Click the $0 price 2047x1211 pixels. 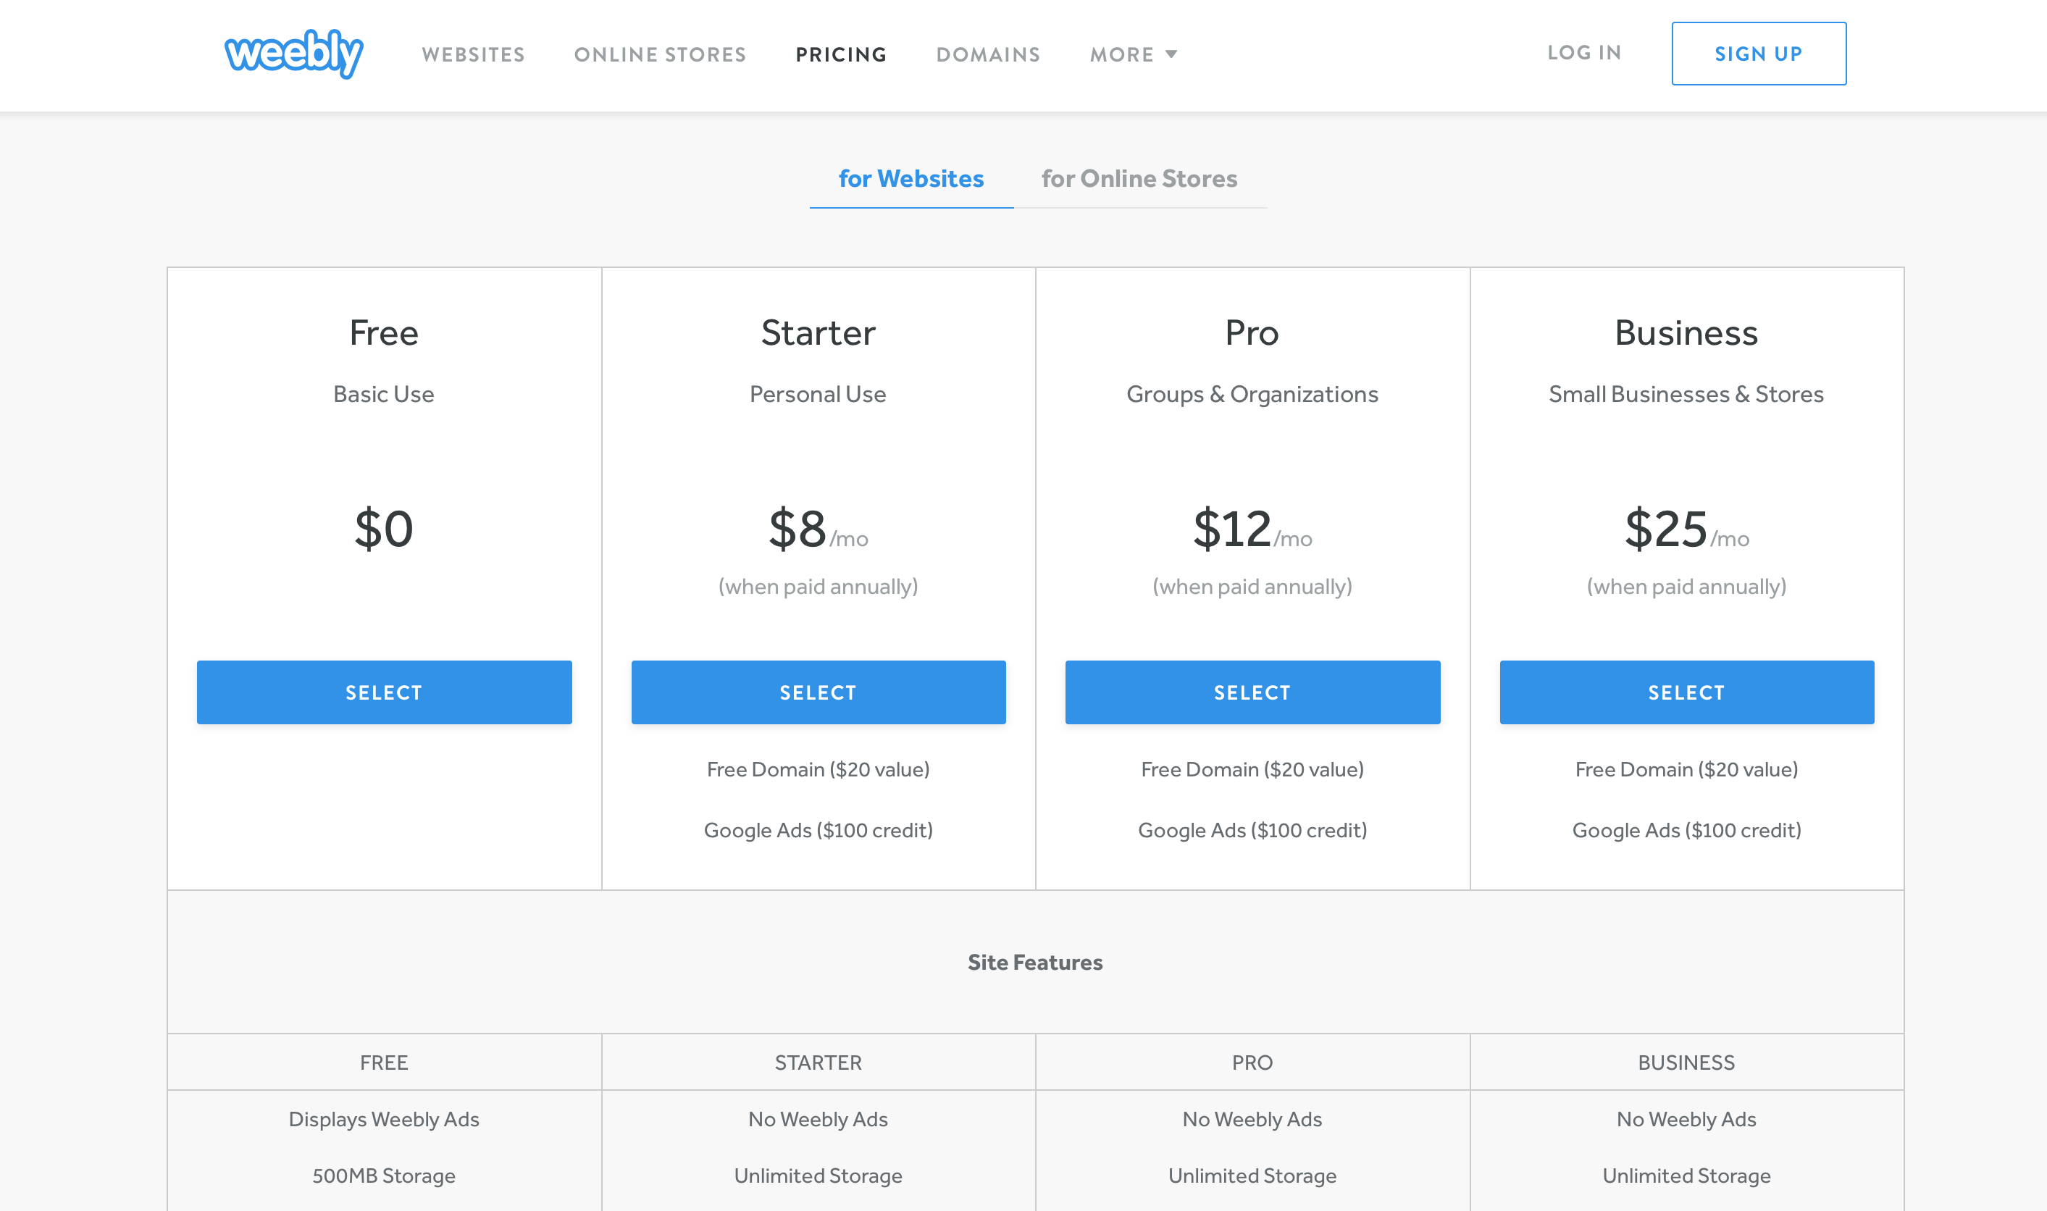[x=385, y=529]
